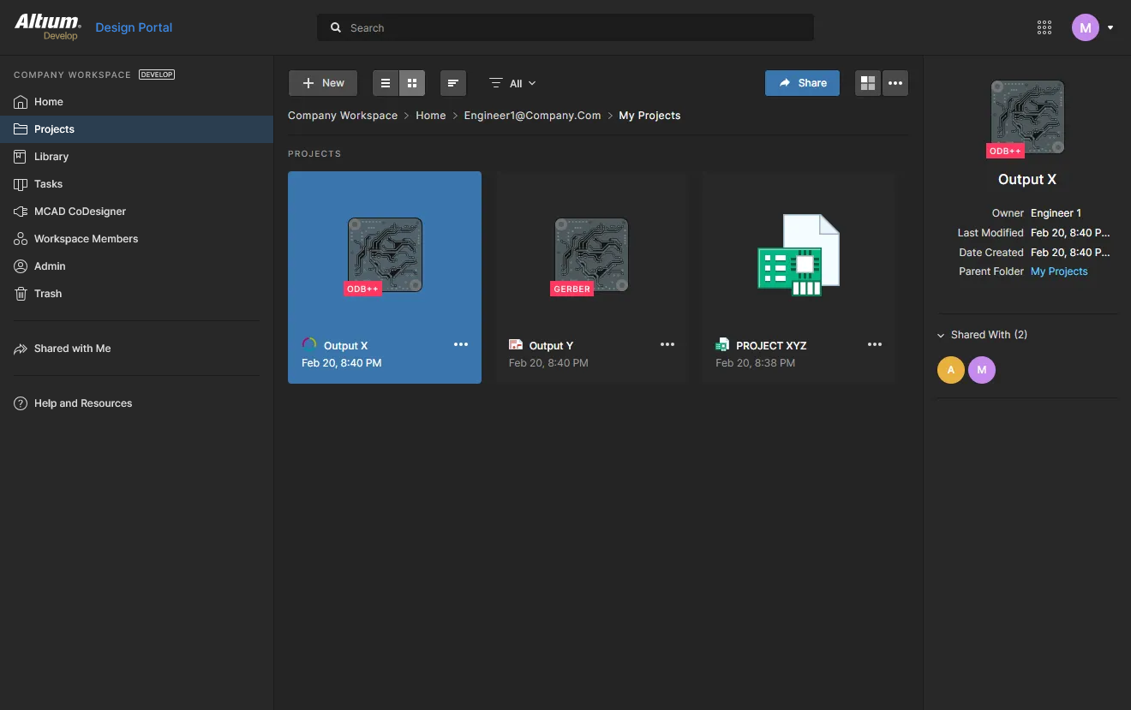The height and width of the screenshot is (710, 1131).
Task: Go to MCAD CoDesigner section
Action: [x=80, y=212]
